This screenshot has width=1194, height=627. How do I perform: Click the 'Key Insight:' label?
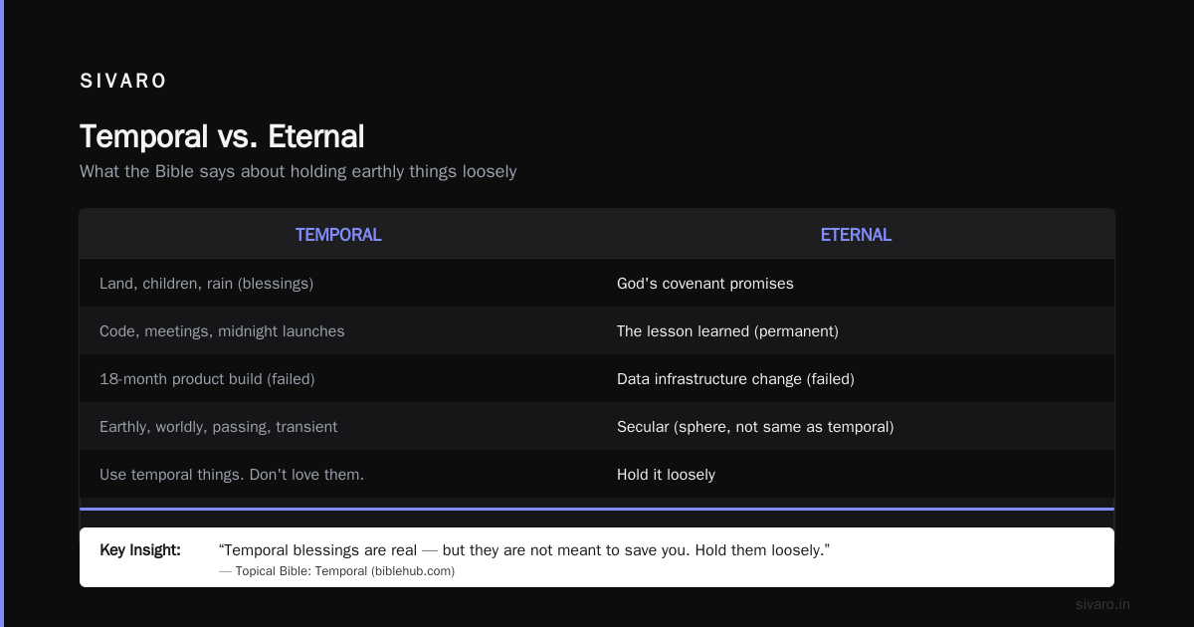(x=140, y=549)
